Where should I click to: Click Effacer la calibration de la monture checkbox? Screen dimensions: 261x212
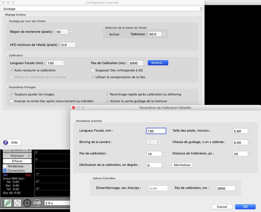(x=12, y=77)
